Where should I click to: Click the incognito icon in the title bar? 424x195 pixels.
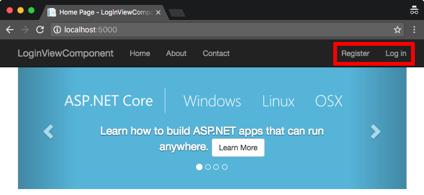[414, 10]
